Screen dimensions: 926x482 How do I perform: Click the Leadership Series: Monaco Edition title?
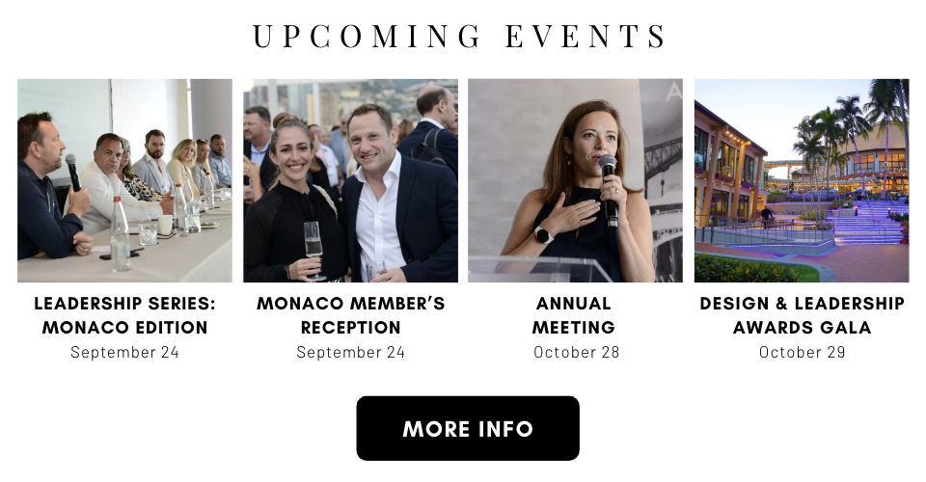pos(124,315)
